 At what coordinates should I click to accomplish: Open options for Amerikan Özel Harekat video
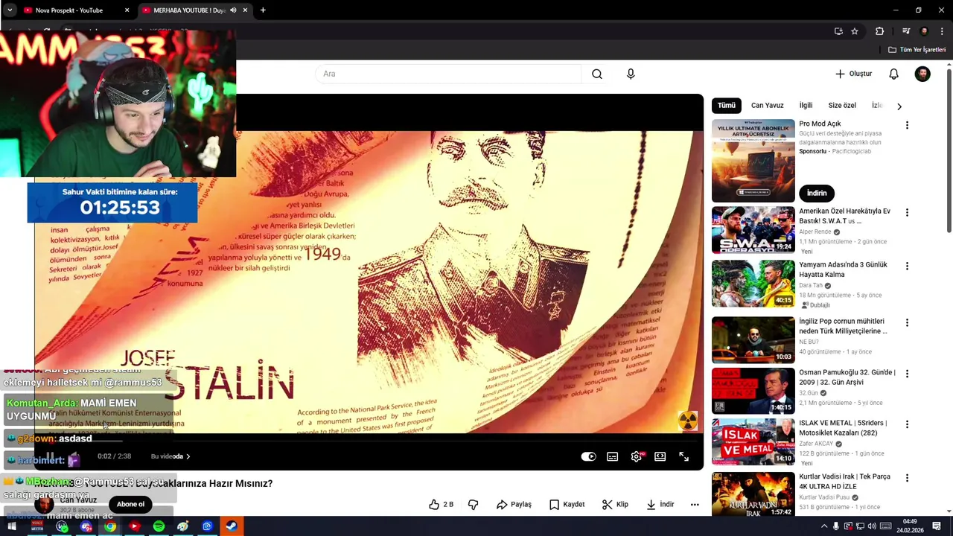click(x=907, y=212)
